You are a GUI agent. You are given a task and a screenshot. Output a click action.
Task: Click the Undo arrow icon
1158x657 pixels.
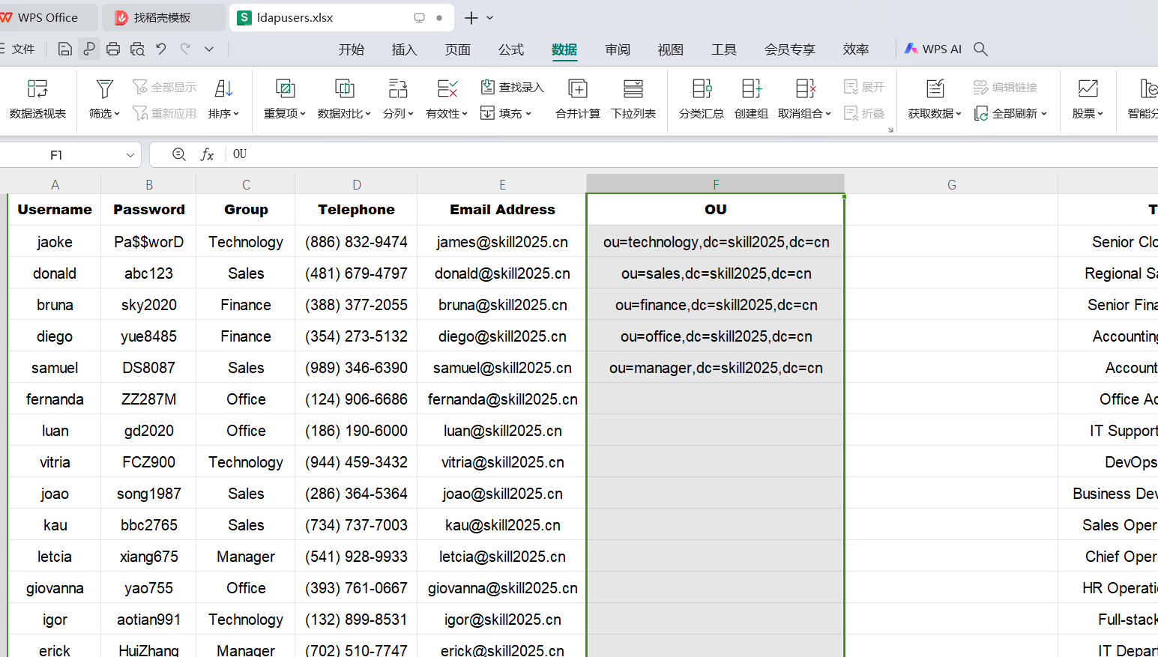point(161,49)
